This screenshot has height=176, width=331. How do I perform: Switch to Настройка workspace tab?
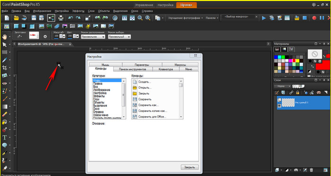click(166, 5)
